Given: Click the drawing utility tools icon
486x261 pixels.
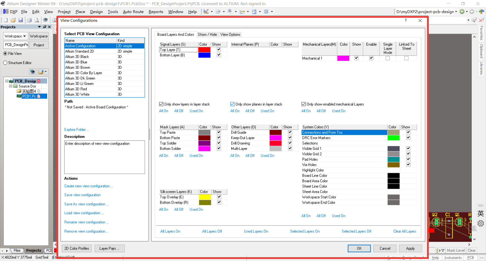Looking at the screenshot, I should [x=206, y=12].
